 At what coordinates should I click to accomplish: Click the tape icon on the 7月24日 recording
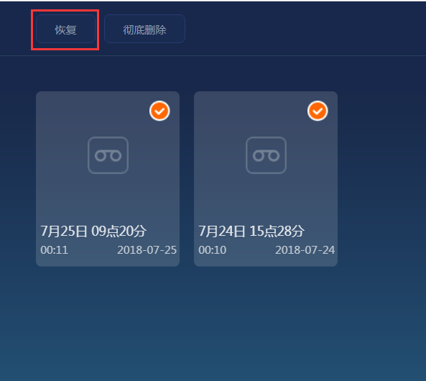click(266, 155)
